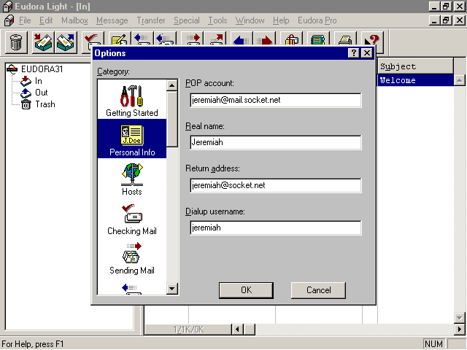Click the category list scroll down arrow

click(172, 289)
